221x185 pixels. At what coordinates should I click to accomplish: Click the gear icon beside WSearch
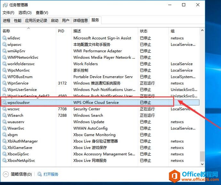pyautogui.click(x=4, y=115)
